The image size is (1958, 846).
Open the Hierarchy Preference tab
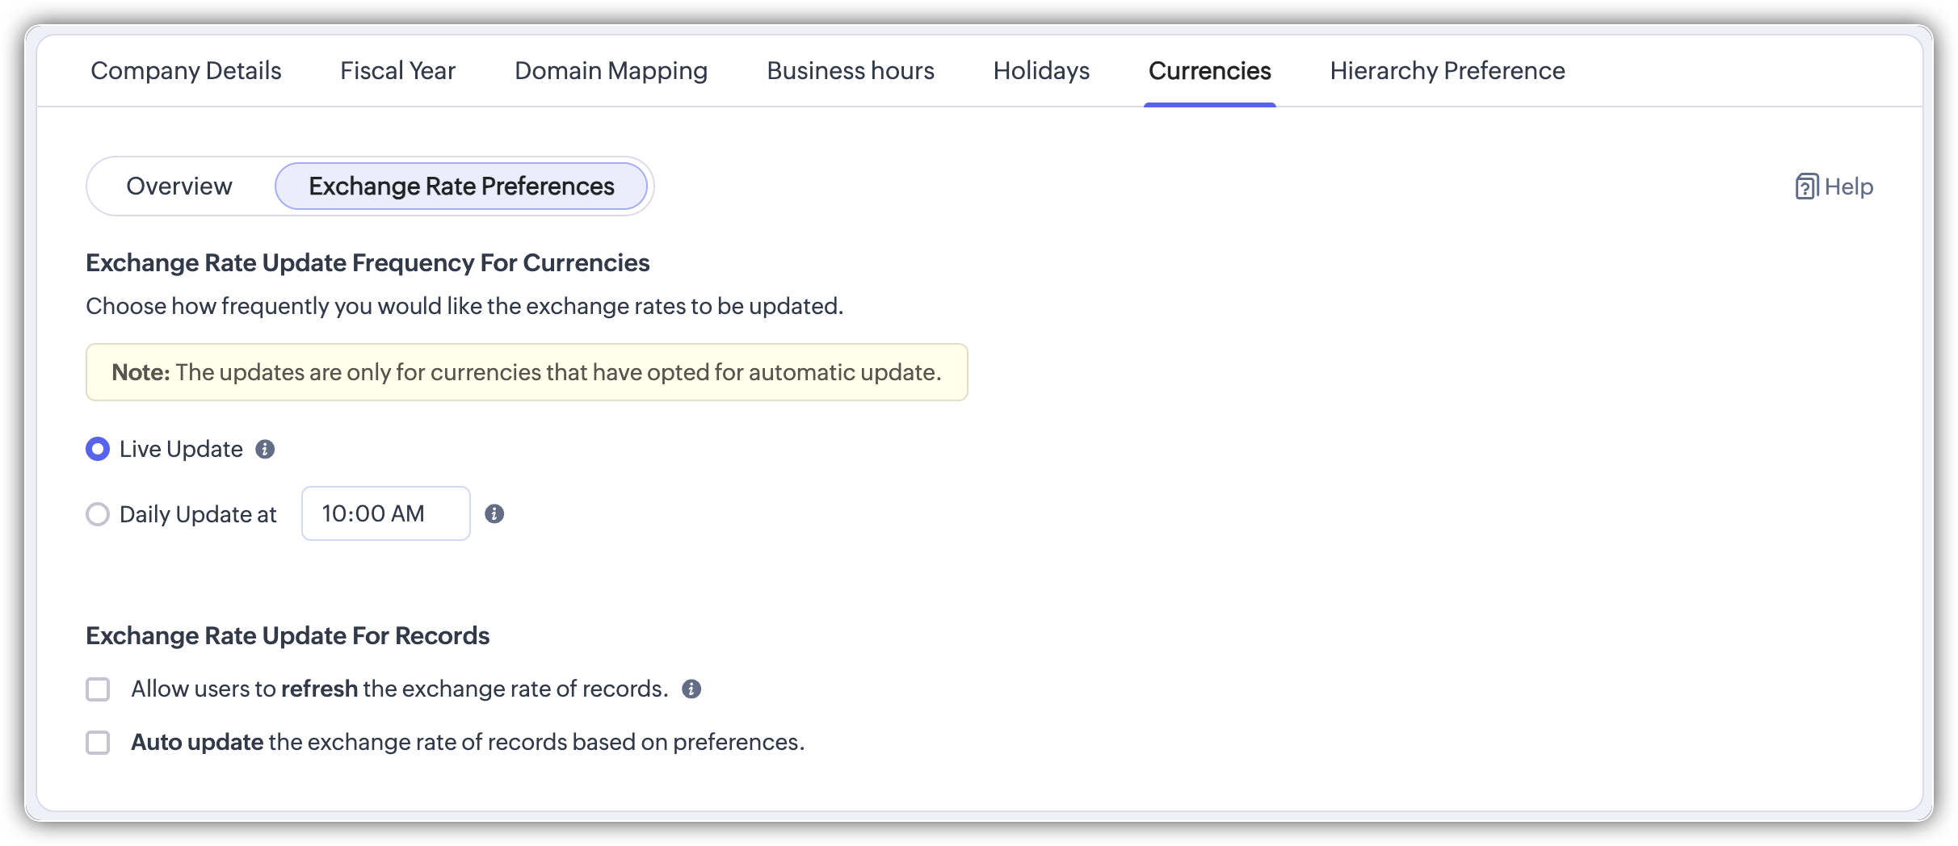click(1447, 71)
